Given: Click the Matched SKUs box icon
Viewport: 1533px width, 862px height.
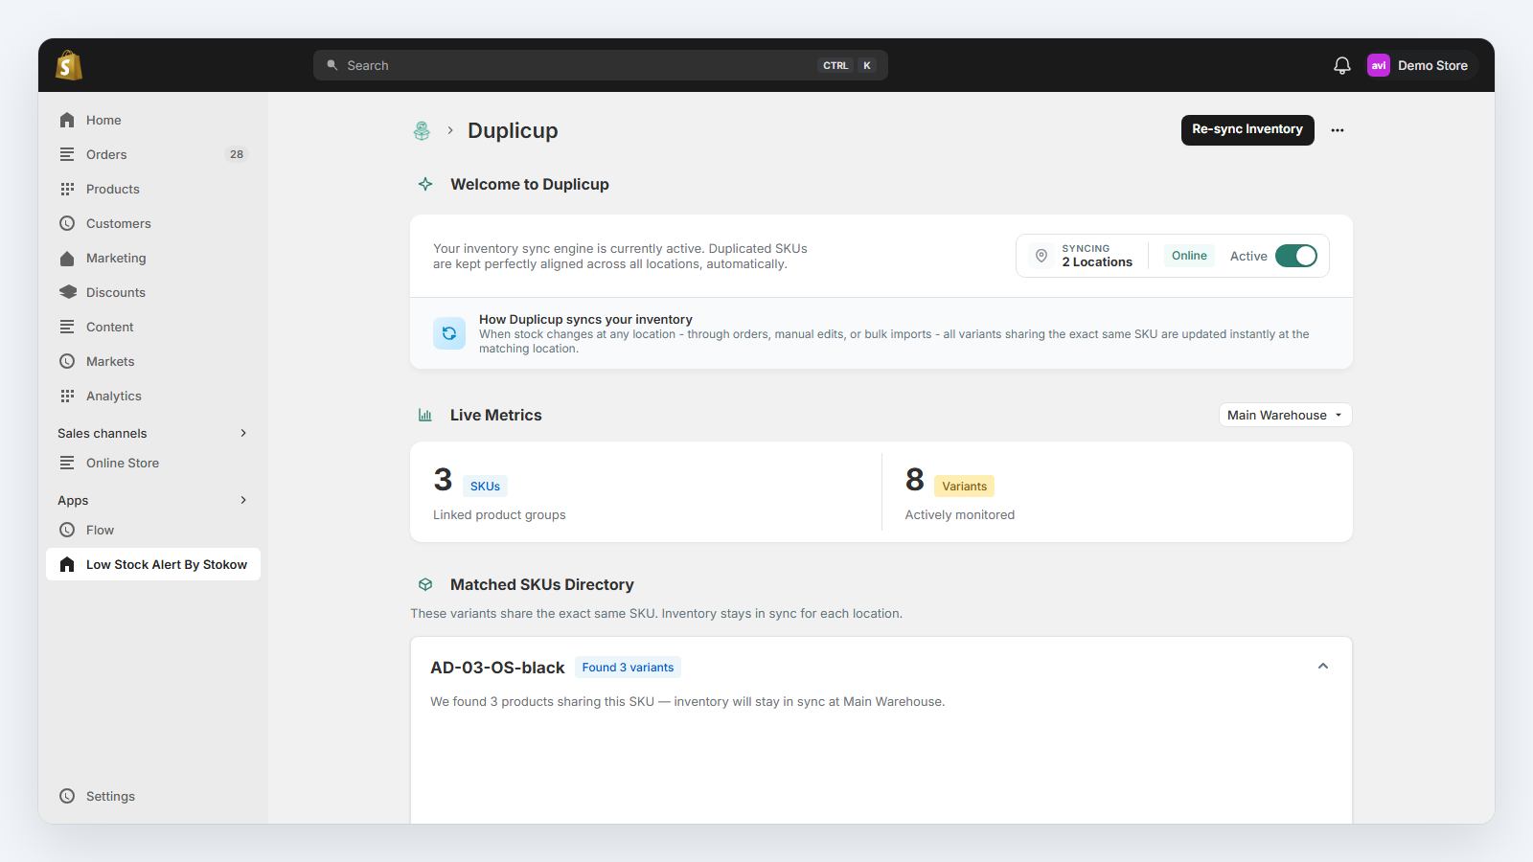Looking at the screenshot, I should pyautogui.click(x=425, y=584).
